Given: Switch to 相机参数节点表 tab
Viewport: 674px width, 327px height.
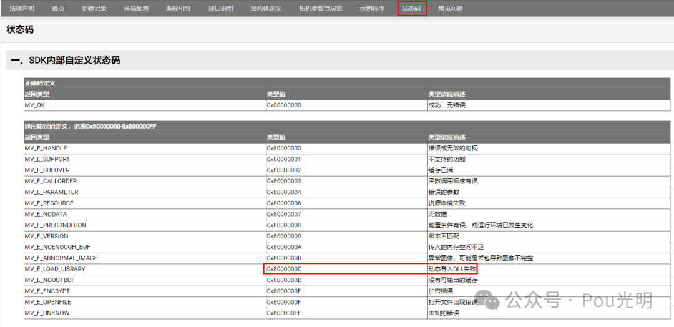Looking at the screenshot, I should pos(321,8).
